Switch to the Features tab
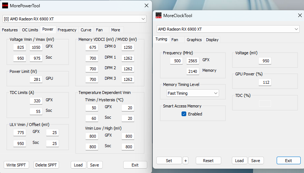The height and width of the screenshot is (173, 304). pos(10,30)
